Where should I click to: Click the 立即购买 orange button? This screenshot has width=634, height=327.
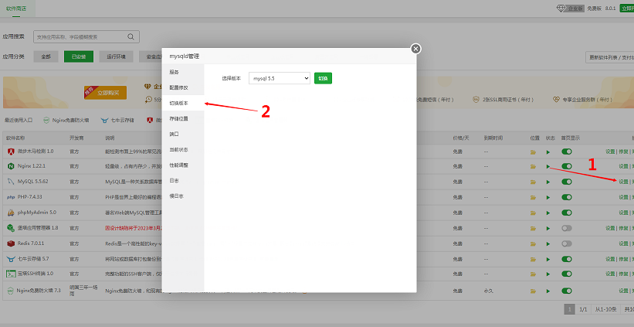click(x=105, y=93)
